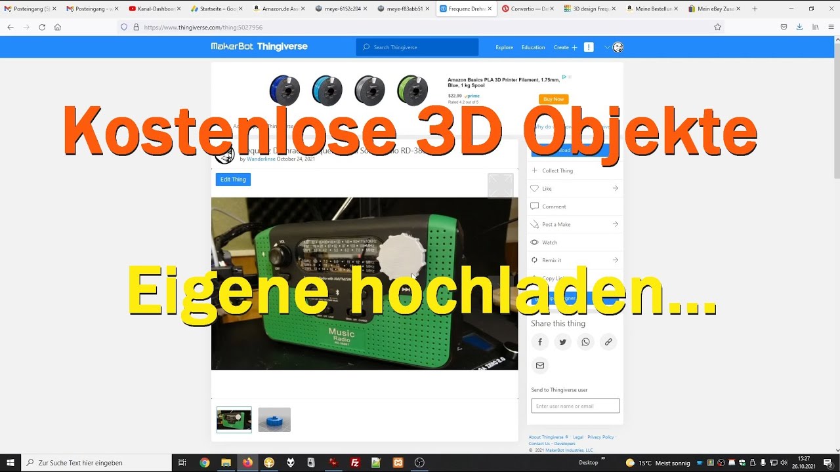This screenshot has width=840, height=472.
Task: Go to browser home page icon
Action: (x=58, y=27)
